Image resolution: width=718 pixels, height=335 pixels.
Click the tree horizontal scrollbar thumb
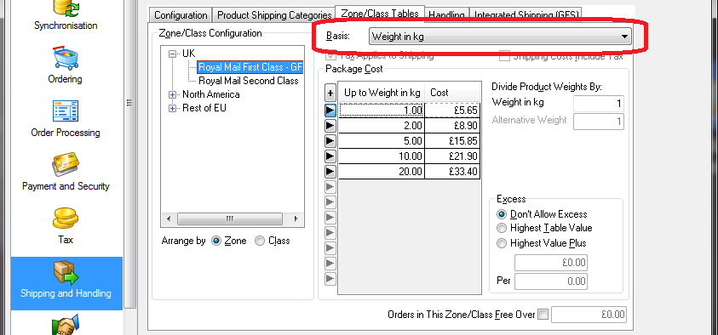click(230, 219)
